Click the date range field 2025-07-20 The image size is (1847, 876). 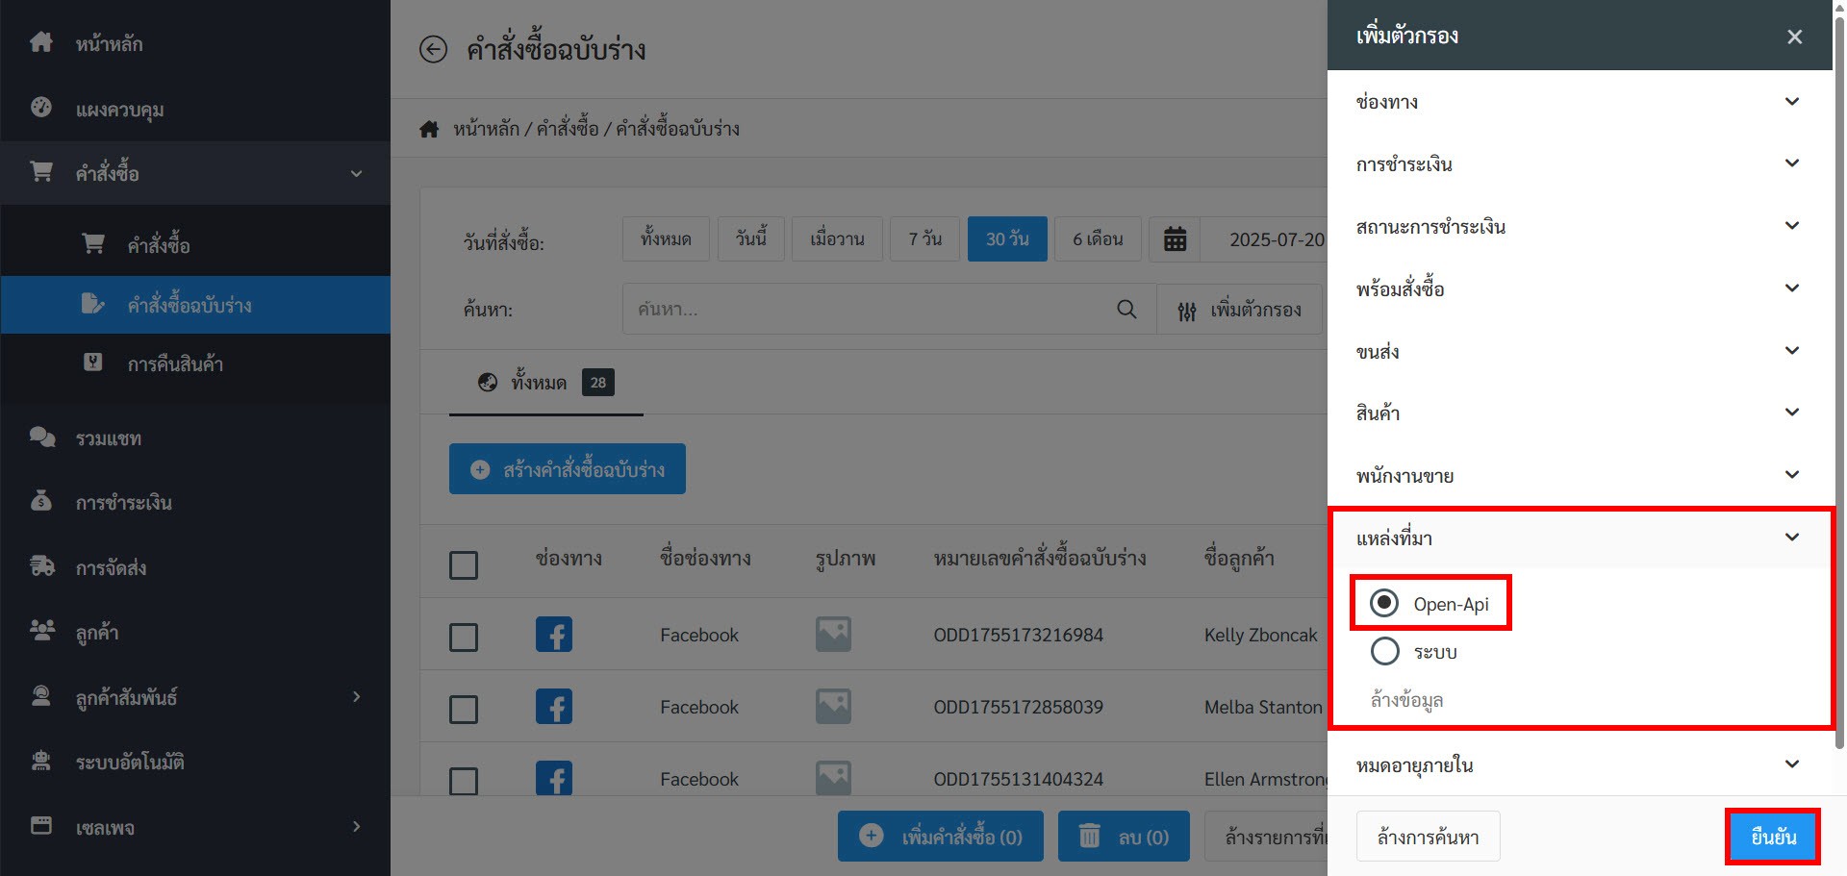click(1264, 238)
